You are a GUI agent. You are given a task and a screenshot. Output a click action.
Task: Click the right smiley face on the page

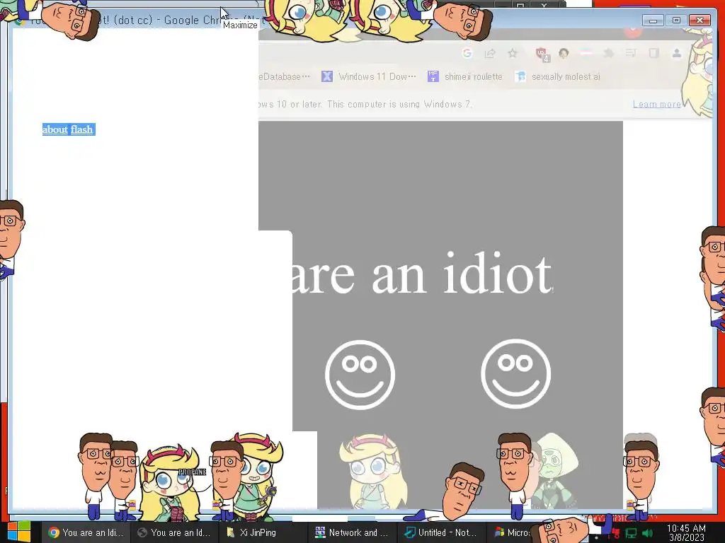[516, 374]
